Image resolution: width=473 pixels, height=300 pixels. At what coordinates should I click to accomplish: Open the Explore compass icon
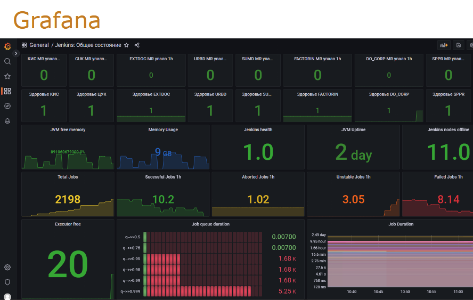pyautogui.click(x=7, y=106)
